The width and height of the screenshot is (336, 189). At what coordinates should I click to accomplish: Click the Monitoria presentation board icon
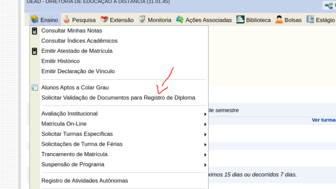click(x=142, y=19)
